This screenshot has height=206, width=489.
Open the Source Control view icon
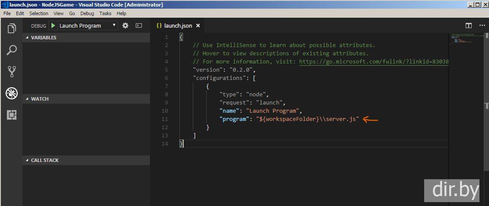(11, 71)
